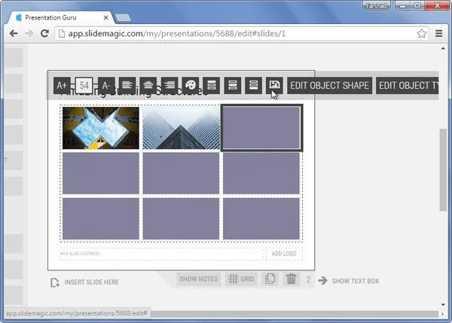452x323 pixels.
Task: Align text right in toolbar
Action: tap(169, 85)
